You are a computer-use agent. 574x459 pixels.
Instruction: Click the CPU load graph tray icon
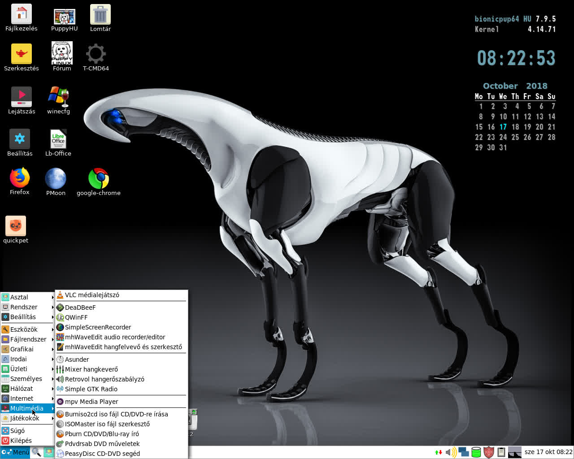coord(514,452)
